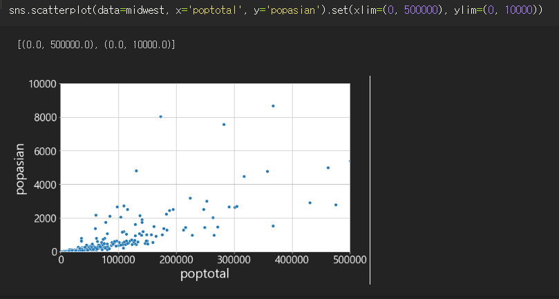The height and width of the screenshot is (299, 559).
Task: Click the y-axis tick label 8000
Action: click(x=46, y=117)
